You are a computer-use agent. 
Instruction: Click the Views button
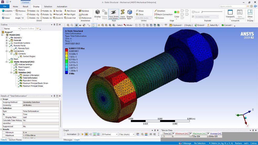tap(6, 18)
